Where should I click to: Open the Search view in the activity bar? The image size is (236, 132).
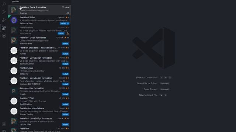coord(4,4)
